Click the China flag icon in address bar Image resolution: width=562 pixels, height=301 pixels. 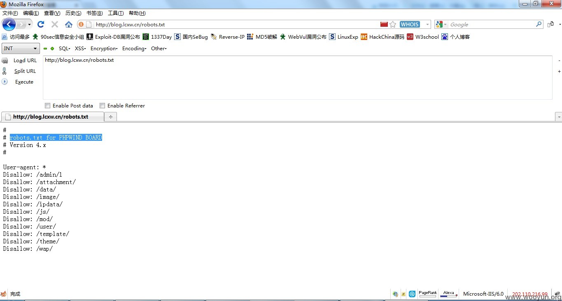click(384, 24)
